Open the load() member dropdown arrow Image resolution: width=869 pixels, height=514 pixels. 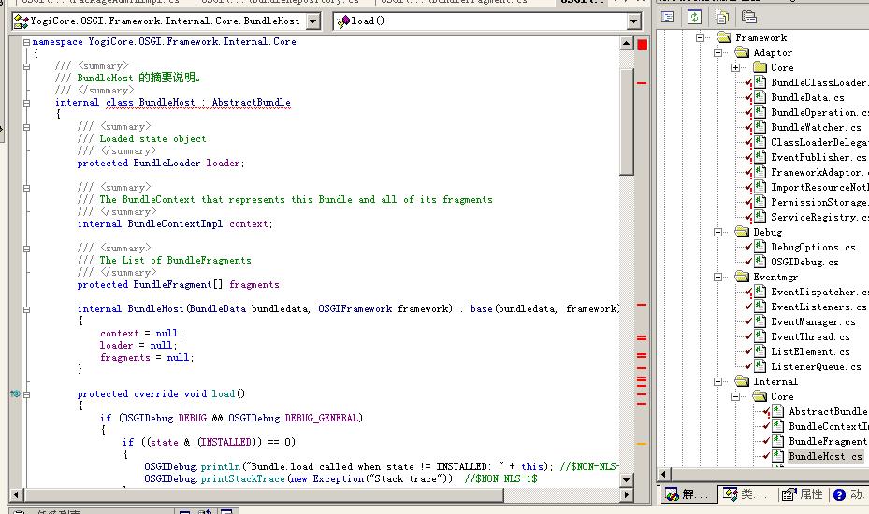pyautogui.click(x=634, y=21)
